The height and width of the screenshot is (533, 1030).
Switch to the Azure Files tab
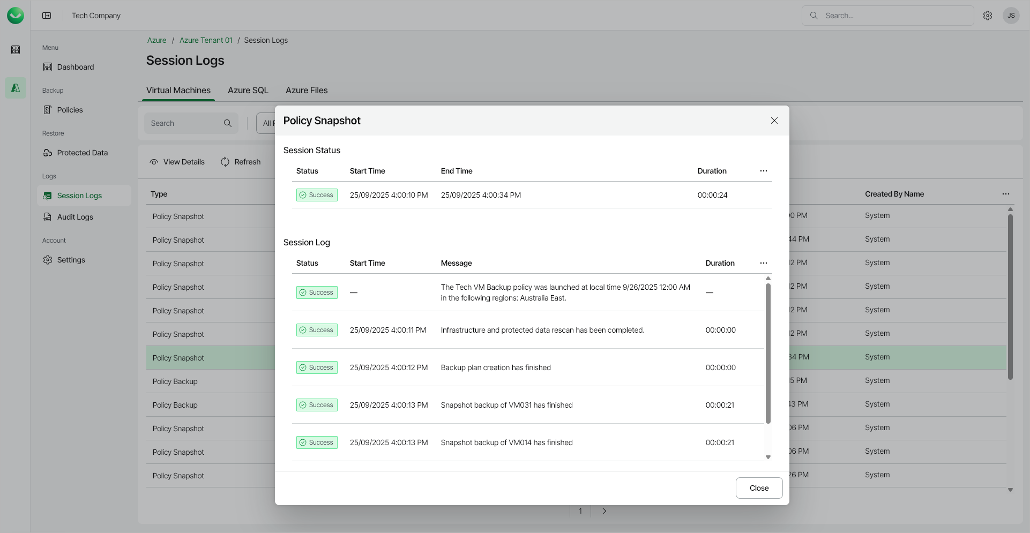pos(307,90)
